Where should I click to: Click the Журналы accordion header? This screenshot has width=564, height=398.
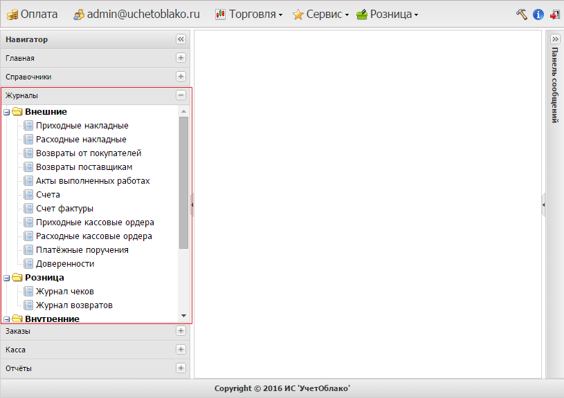(x=95, y=95)
